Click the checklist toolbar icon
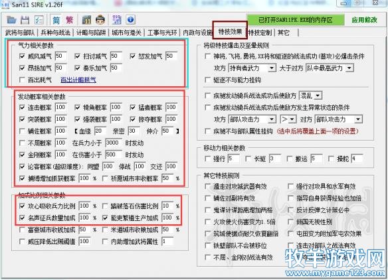The width and height of the screenshot is (388, 280). (x=39, y=20)
